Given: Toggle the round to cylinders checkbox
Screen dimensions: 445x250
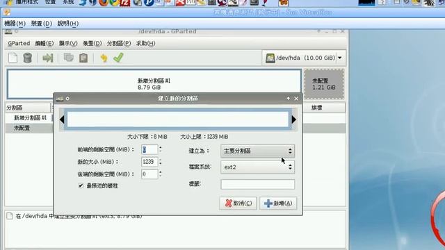Looking at the screenshot, I should (81, 185).
